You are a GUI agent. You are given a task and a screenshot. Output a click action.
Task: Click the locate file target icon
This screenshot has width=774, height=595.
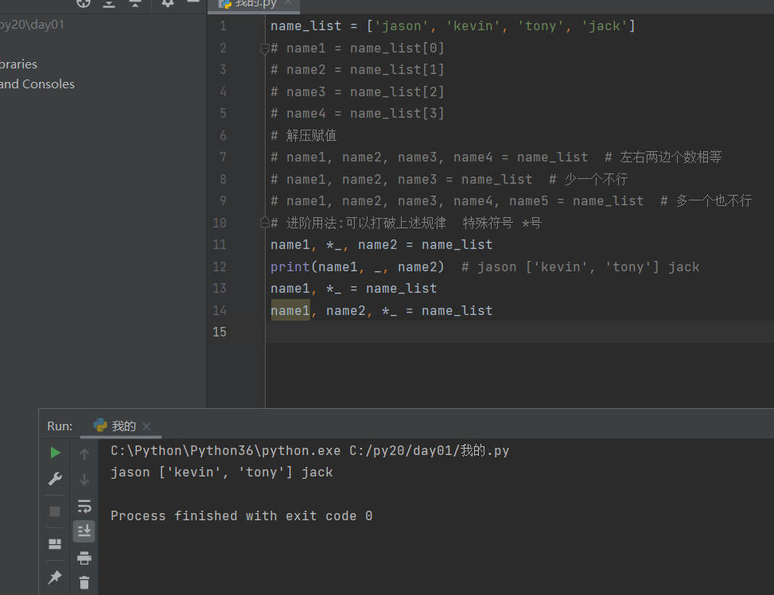tap(84, 3)
